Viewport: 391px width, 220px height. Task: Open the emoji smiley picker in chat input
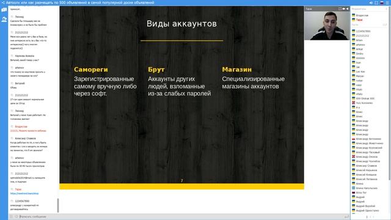click(x=16, y=217)
